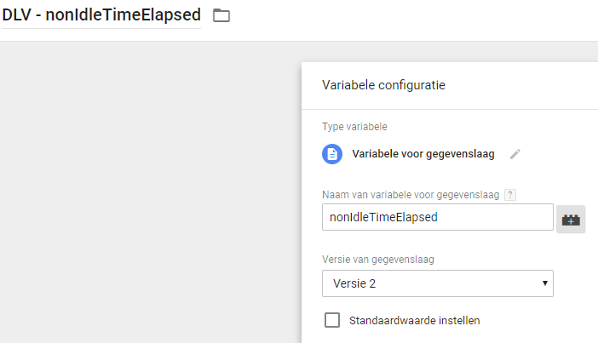Enable the Standaardwaarde instellen checkbox
Image resolution: width=598 pixels, height=343 pixels.
pos(332,321)
